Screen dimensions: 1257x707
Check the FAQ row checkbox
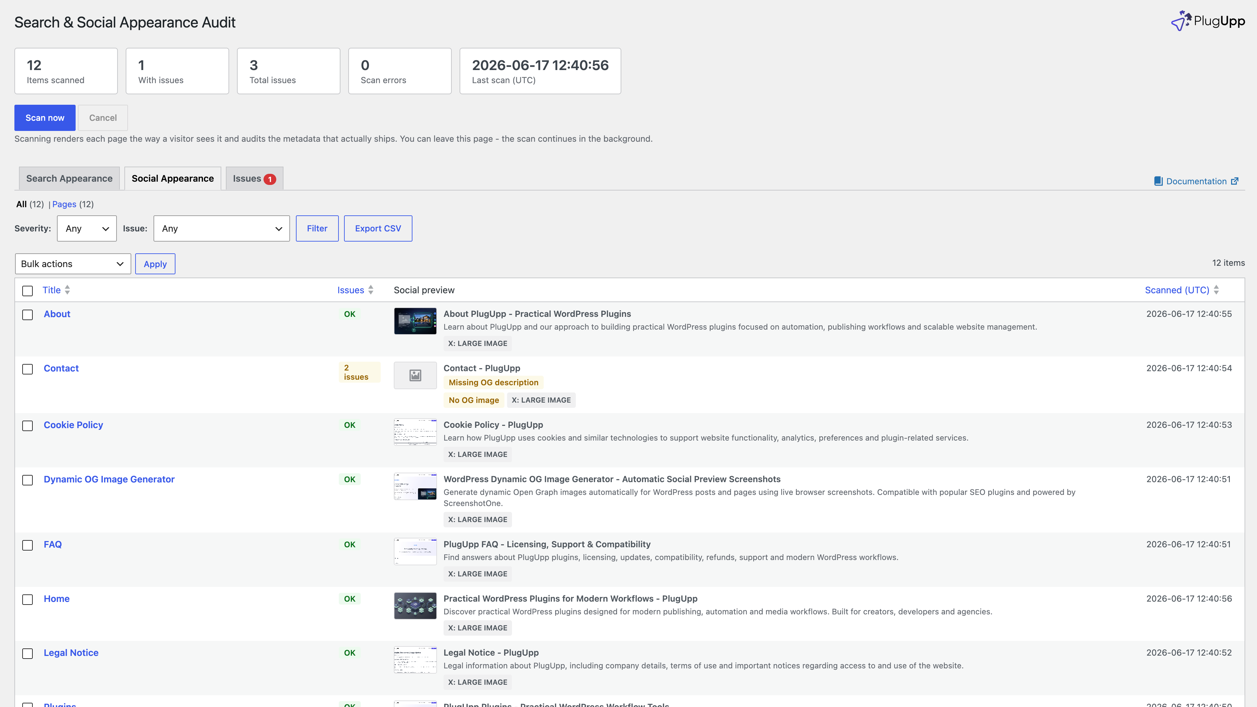(28, 545)
